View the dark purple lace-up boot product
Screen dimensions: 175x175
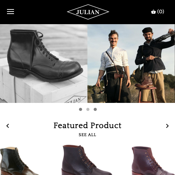click(86, 160)
